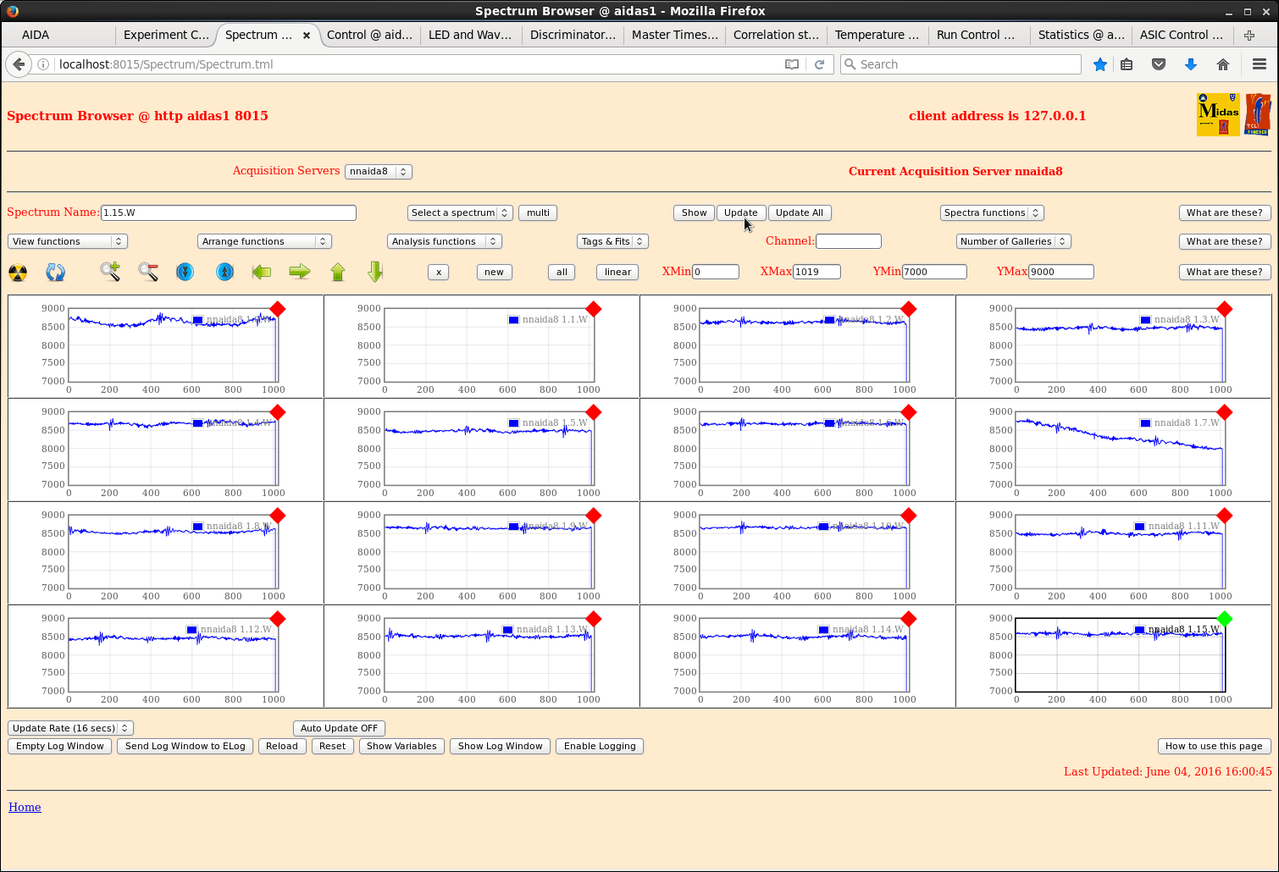Open a new tab with plus icon
Image resolution: width=1279 pixels, height=872 pixels.
pyautogui.click(x=1249, y=35)
